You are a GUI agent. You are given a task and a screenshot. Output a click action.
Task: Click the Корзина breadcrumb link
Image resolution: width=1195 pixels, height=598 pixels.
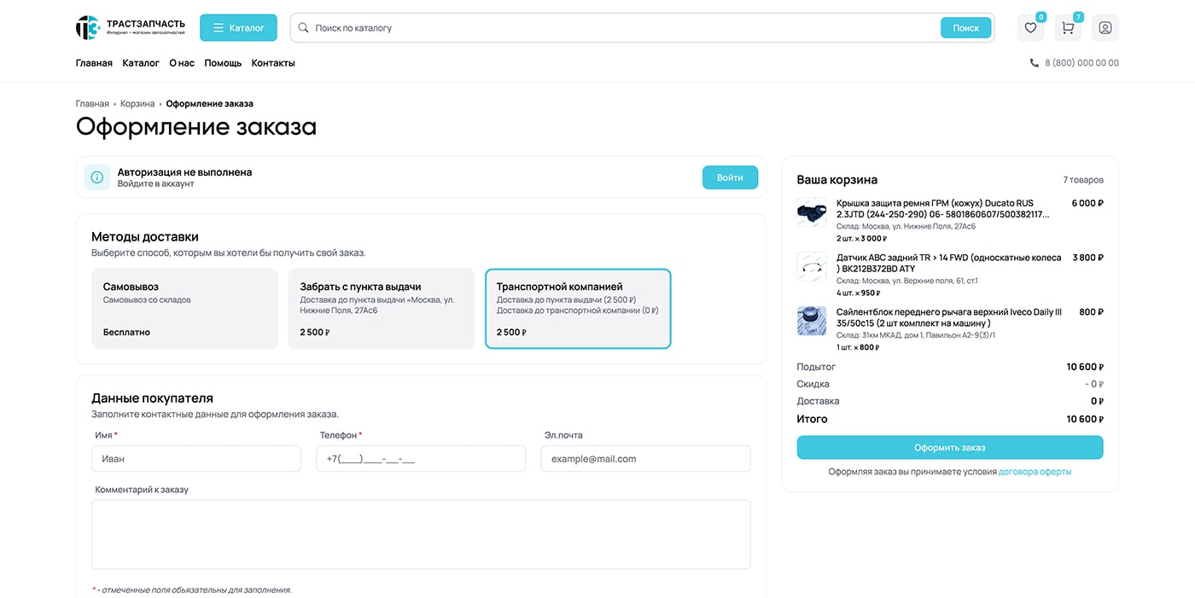[137, 104]
